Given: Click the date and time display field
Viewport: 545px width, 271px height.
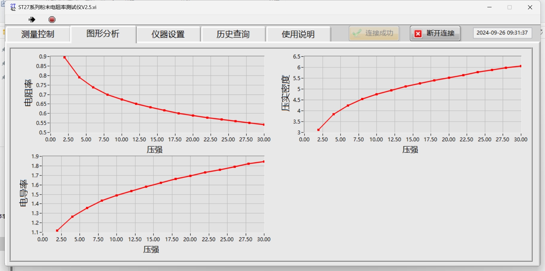Looking at the screenshot, I should [x=502, y=33].
